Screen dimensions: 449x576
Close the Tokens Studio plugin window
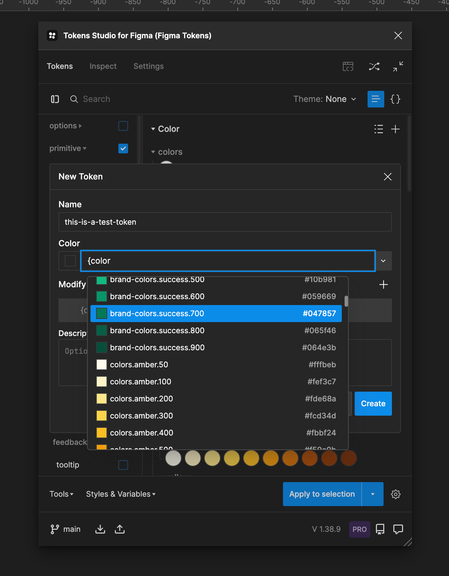pyautogui.click(x=398, y=35)
